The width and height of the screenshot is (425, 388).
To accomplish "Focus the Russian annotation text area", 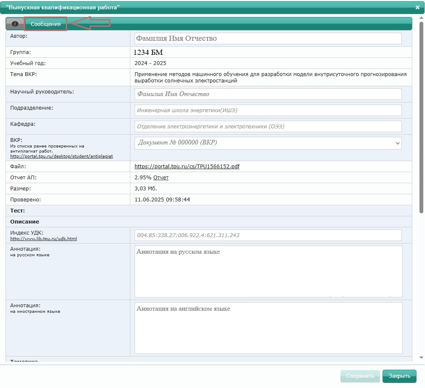I will click(x=268, y=272).
